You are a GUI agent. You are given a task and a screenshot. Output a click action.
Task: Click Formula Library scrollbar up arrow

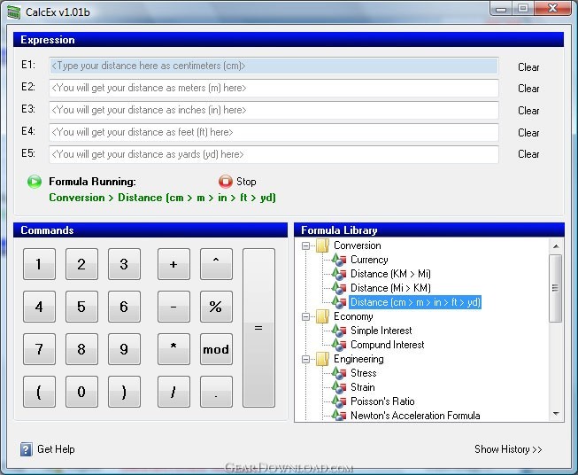click(x=556, y=245)
